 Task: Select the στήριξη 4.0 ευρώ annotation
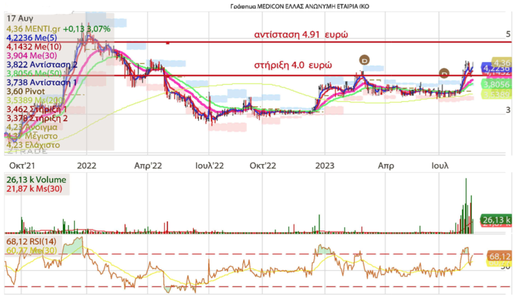coord(293,66)
